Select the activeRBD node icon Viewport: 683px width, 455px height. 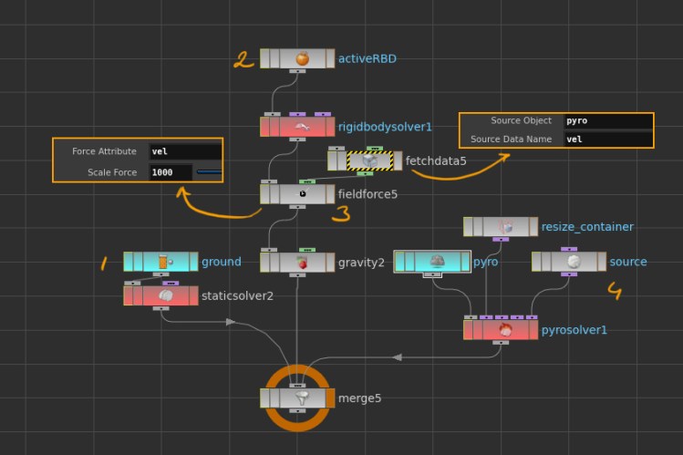pyautogui.click(x=303, y=59)
